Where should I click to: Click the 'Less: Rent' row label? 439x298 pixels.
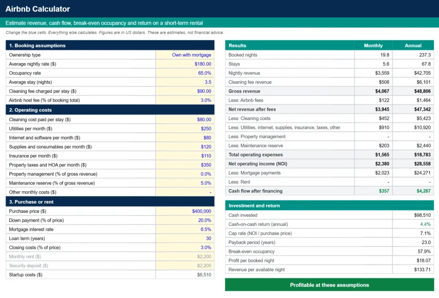pyautogui.click(x=239, y=182)
